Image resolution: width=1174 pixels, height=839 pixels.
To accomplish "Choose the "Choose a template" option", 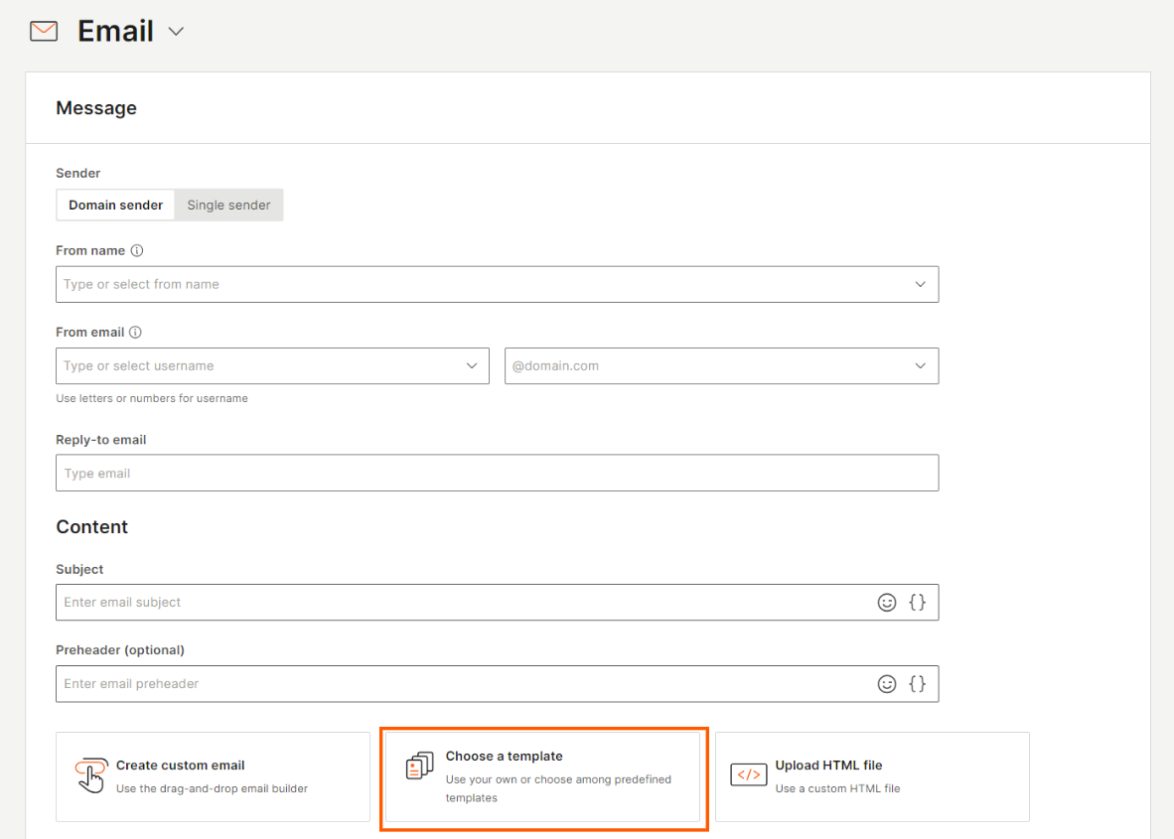I will tap(543, 778).
